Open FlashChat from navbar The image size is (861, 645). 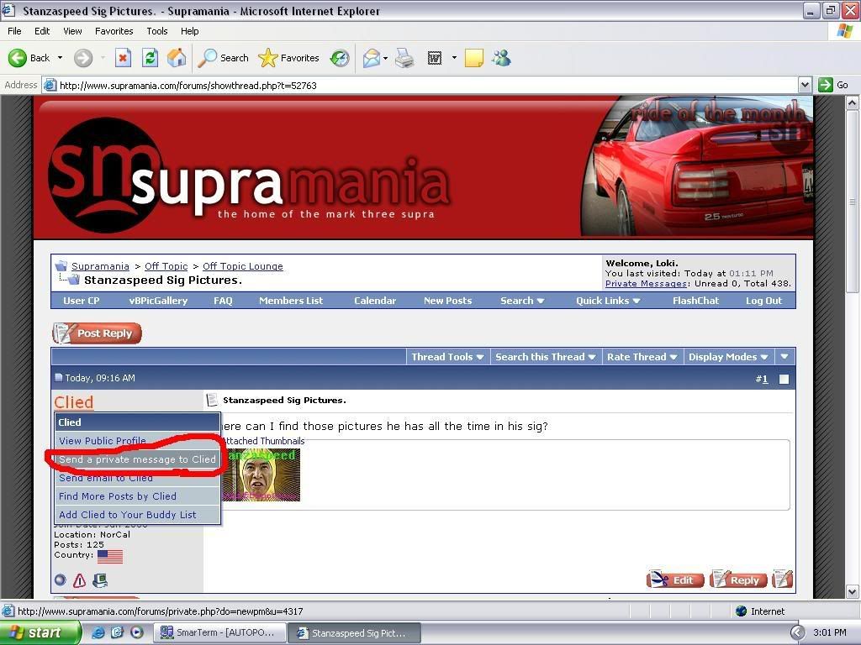695,301
